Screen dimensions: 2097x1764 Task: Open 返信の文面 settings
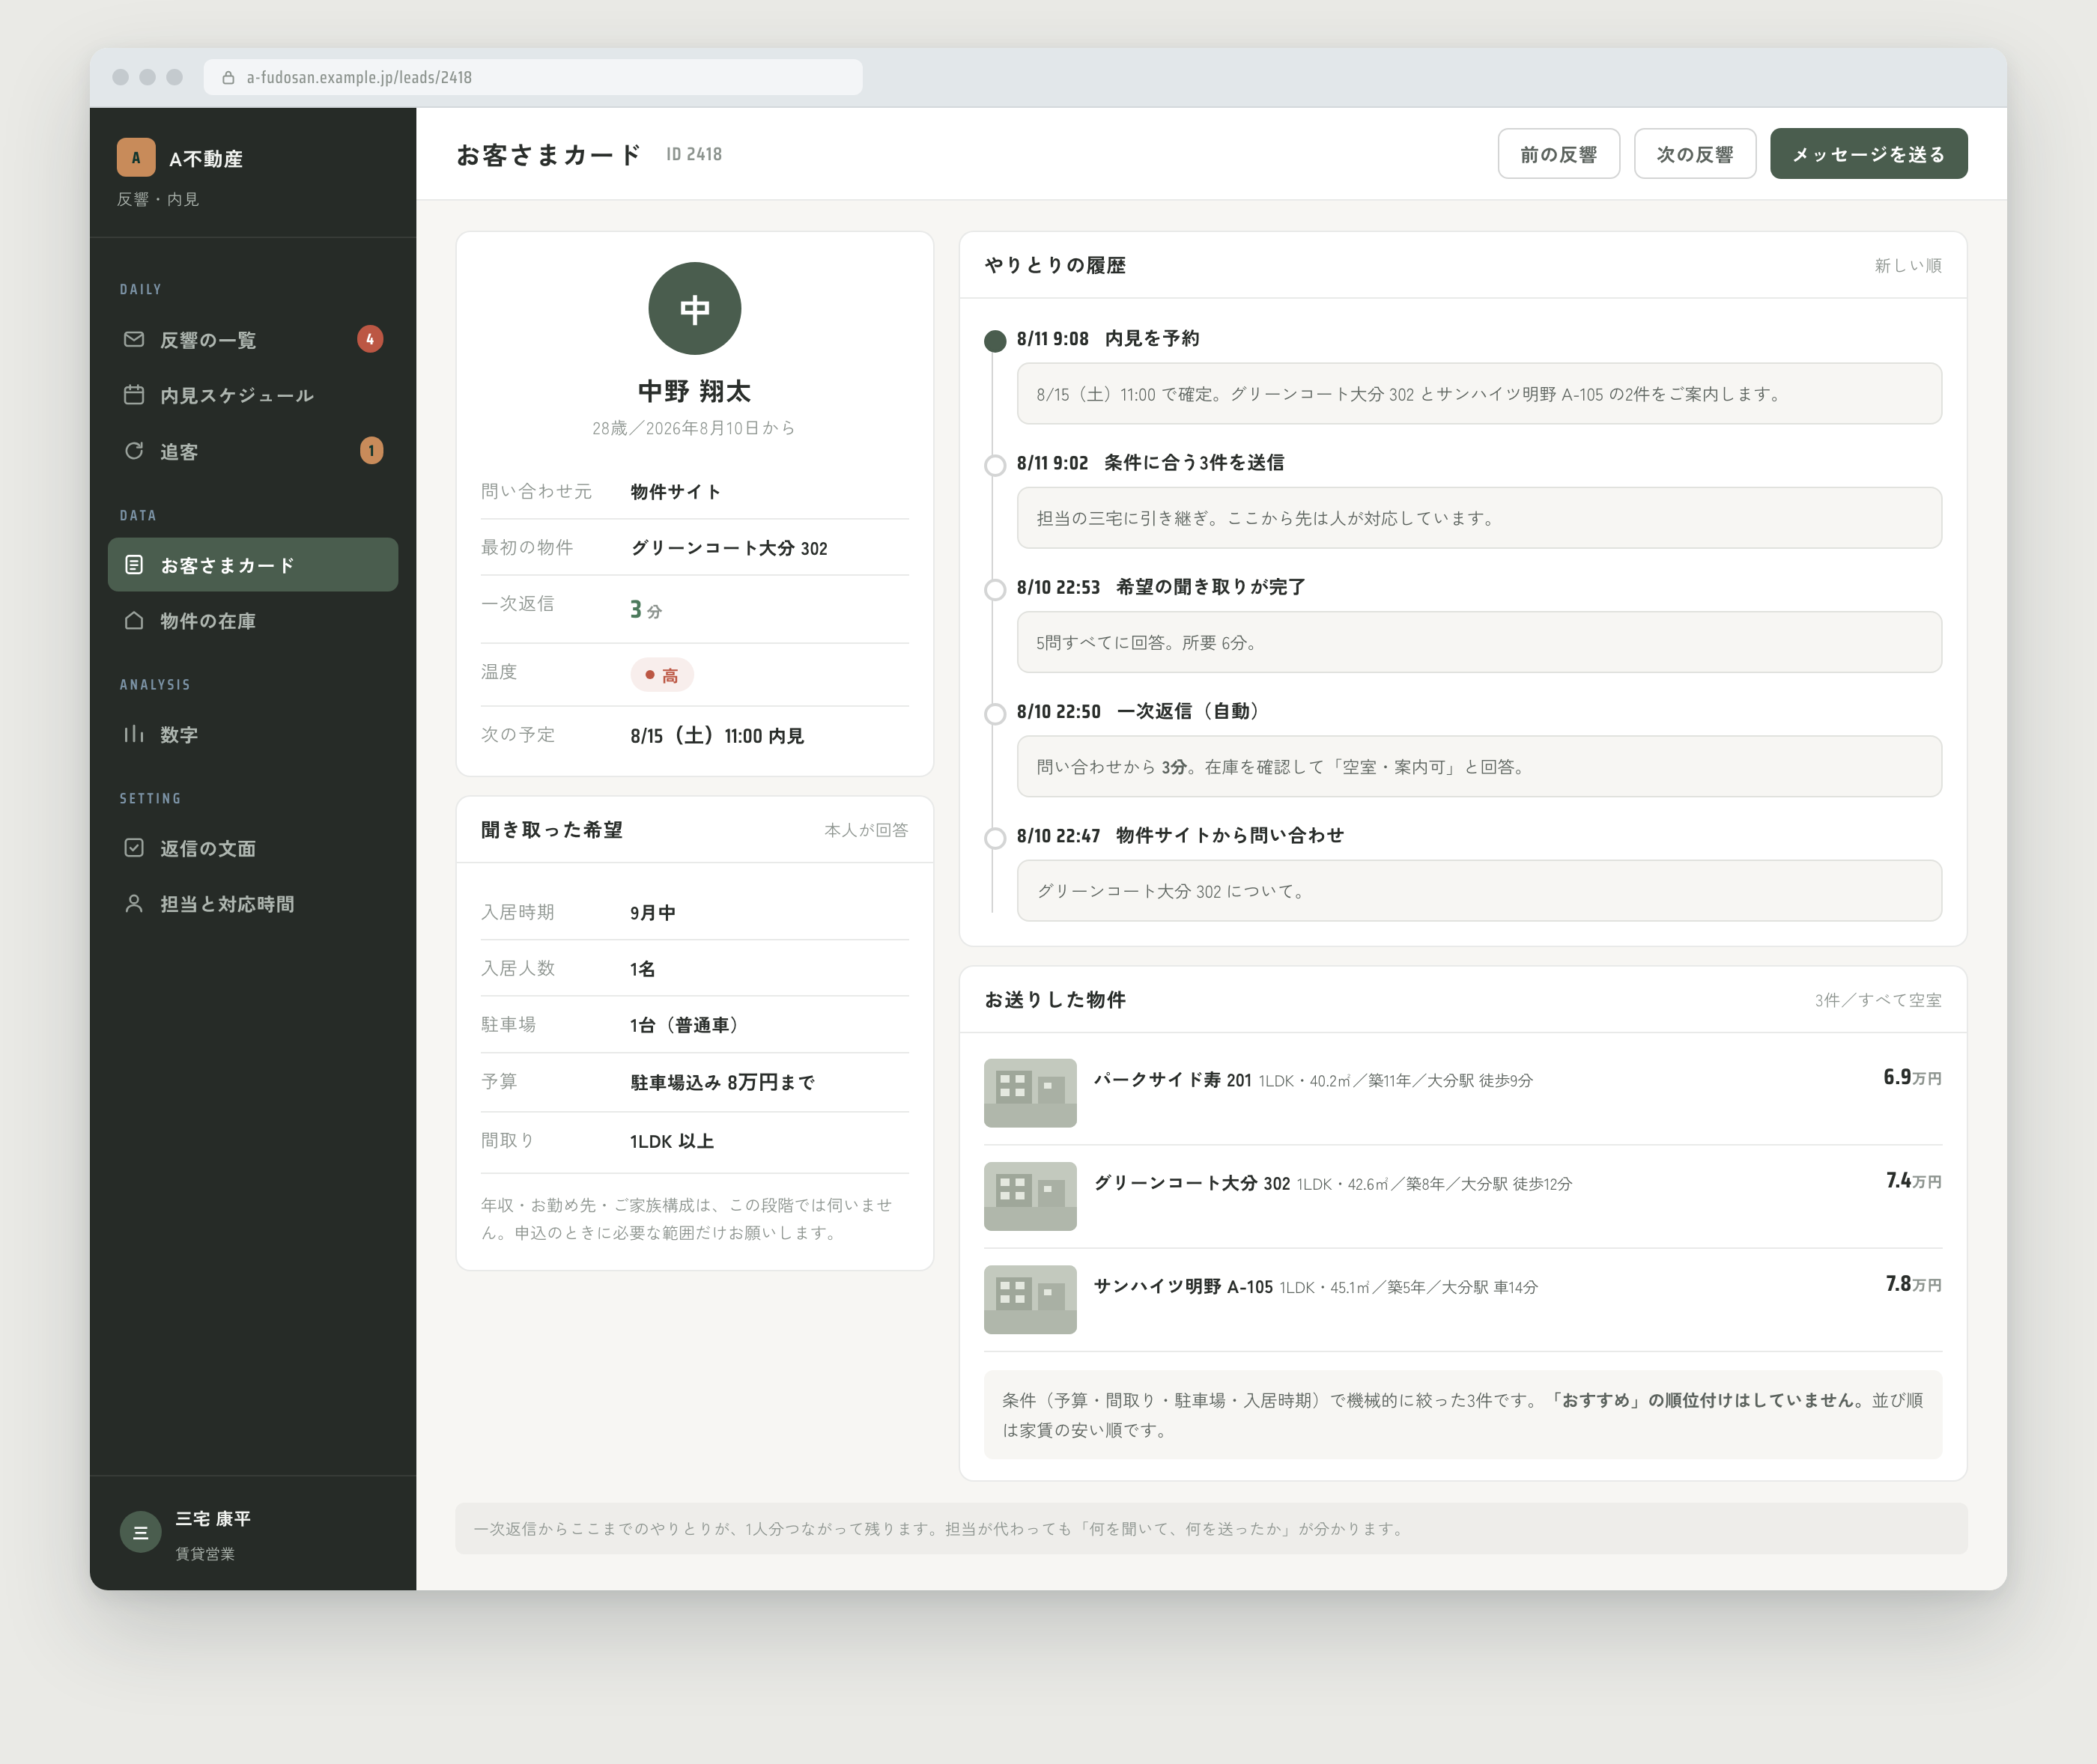[x=253, y=848]
